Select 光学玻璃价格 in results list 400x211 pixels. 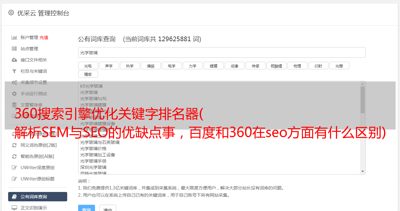(93, 149)
